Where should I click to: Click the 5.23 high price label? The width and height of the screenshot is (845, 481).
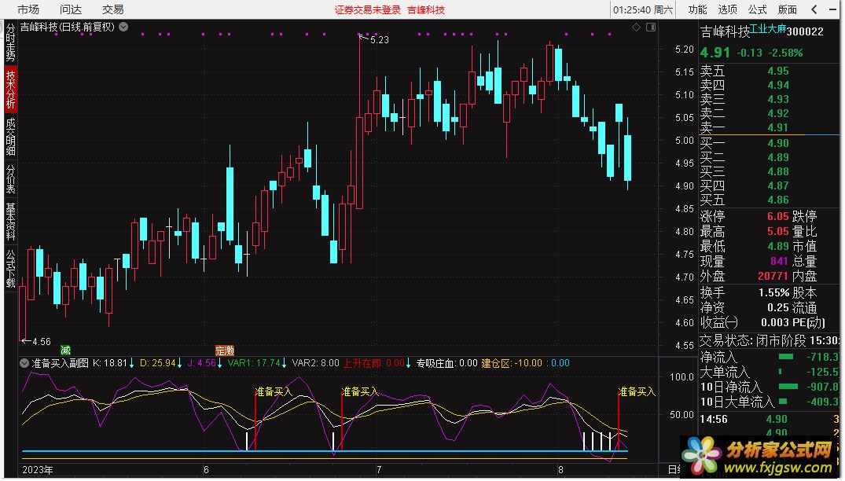[x=380, y=40]
